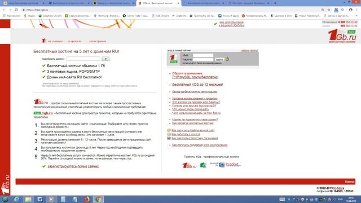Image resolution: width=361 pixels, height=203 pixels.
Task: Click the folder icon beside file upload link
Action: (x=169, y=130)
